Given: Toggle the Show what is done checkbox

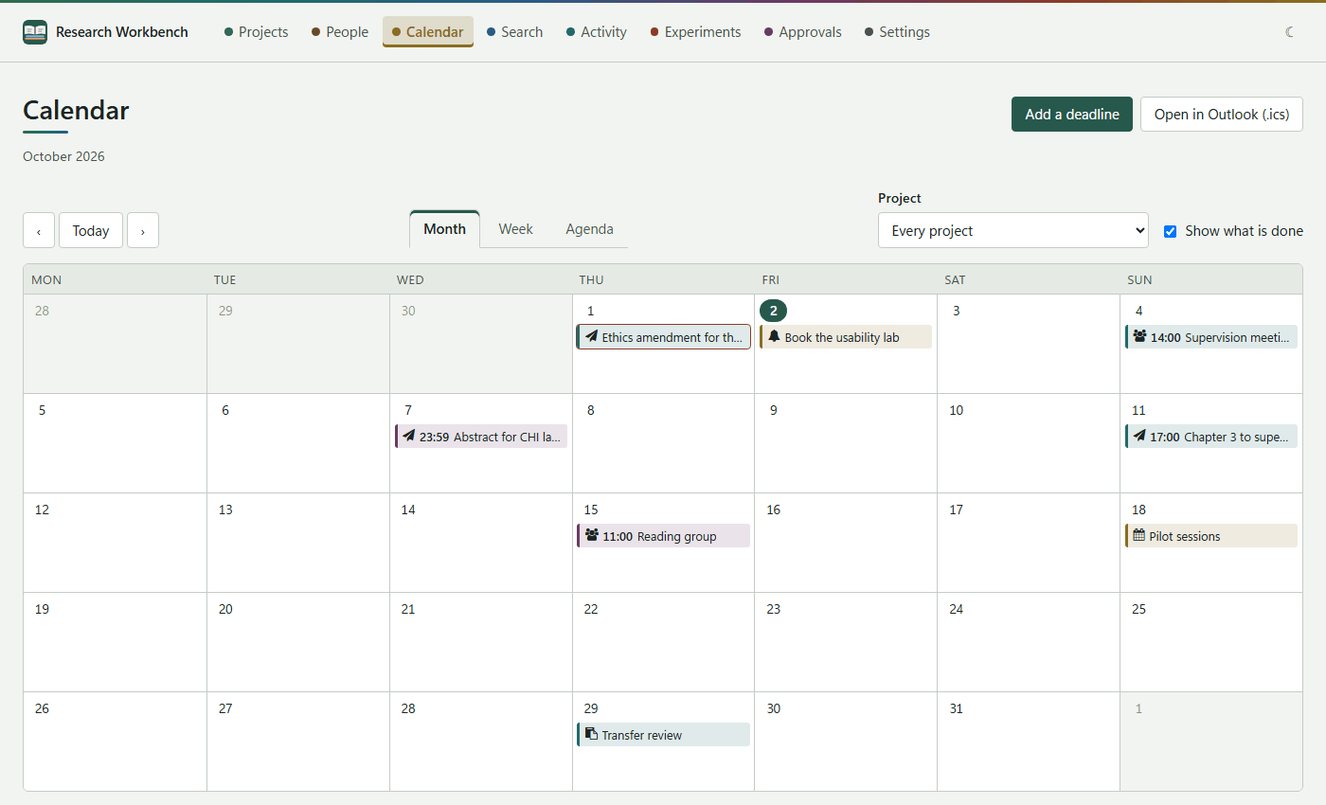Looking at the screenshot, I should point(1170,231).
